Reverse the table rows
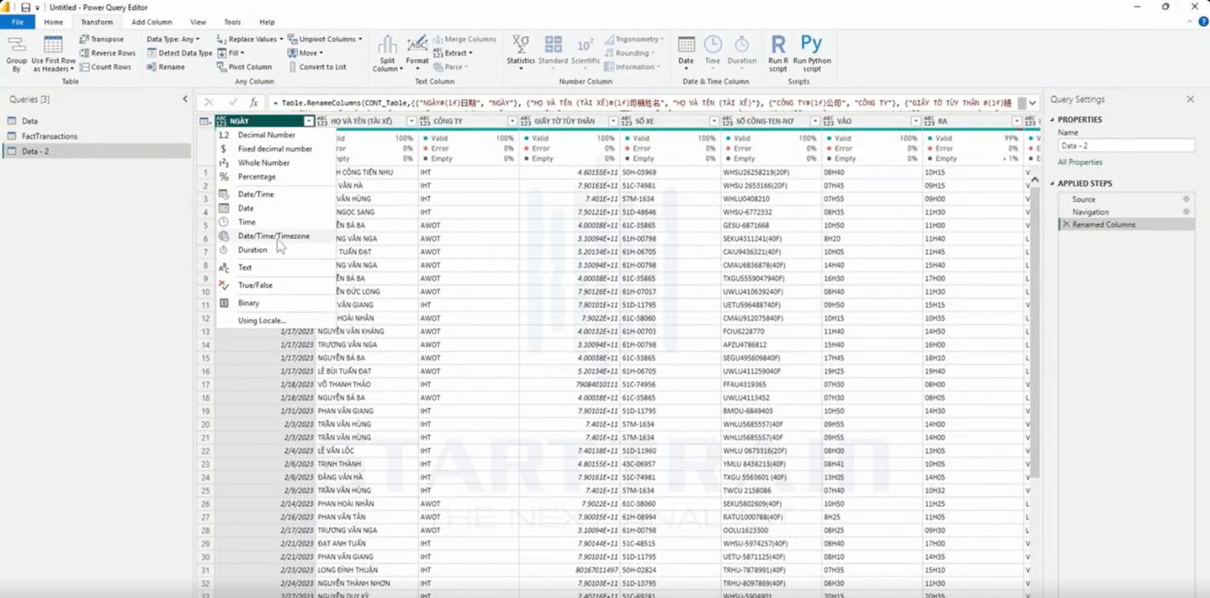Viewport: 1210px width, 598px height. (107, 53)
